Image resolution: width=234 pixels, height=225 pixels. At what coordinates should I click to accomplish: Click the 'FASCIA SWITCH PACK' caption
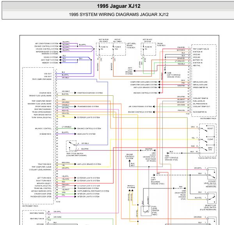[207, 158]
